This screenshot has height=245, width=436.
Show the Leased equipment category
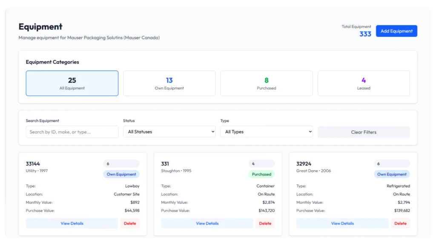(x=364, y=83)
